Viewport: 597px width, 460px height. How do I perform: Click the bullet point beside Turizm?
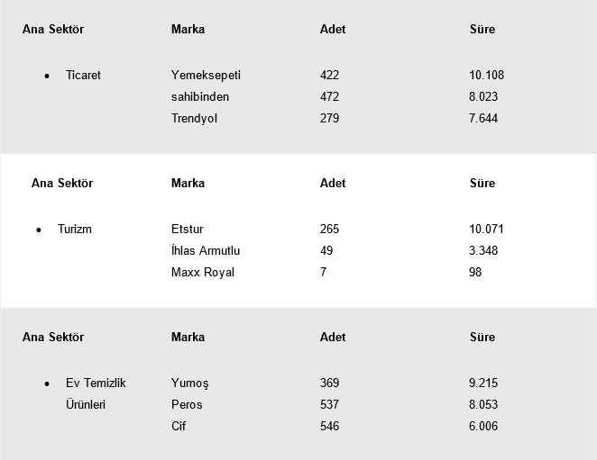39,230
